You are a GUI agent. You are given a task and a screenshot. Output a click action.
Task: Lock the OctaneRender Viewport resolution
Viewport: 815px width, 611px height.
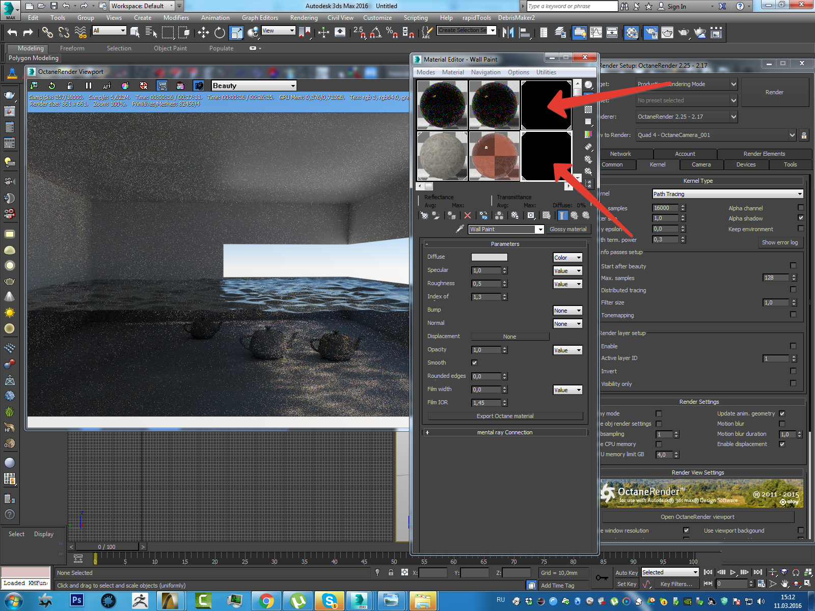click(70, 86)
